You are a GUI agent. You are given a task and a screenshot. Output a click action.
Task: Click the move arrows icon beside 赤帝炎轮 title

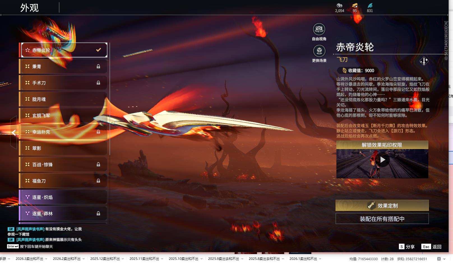click(424, 61)
